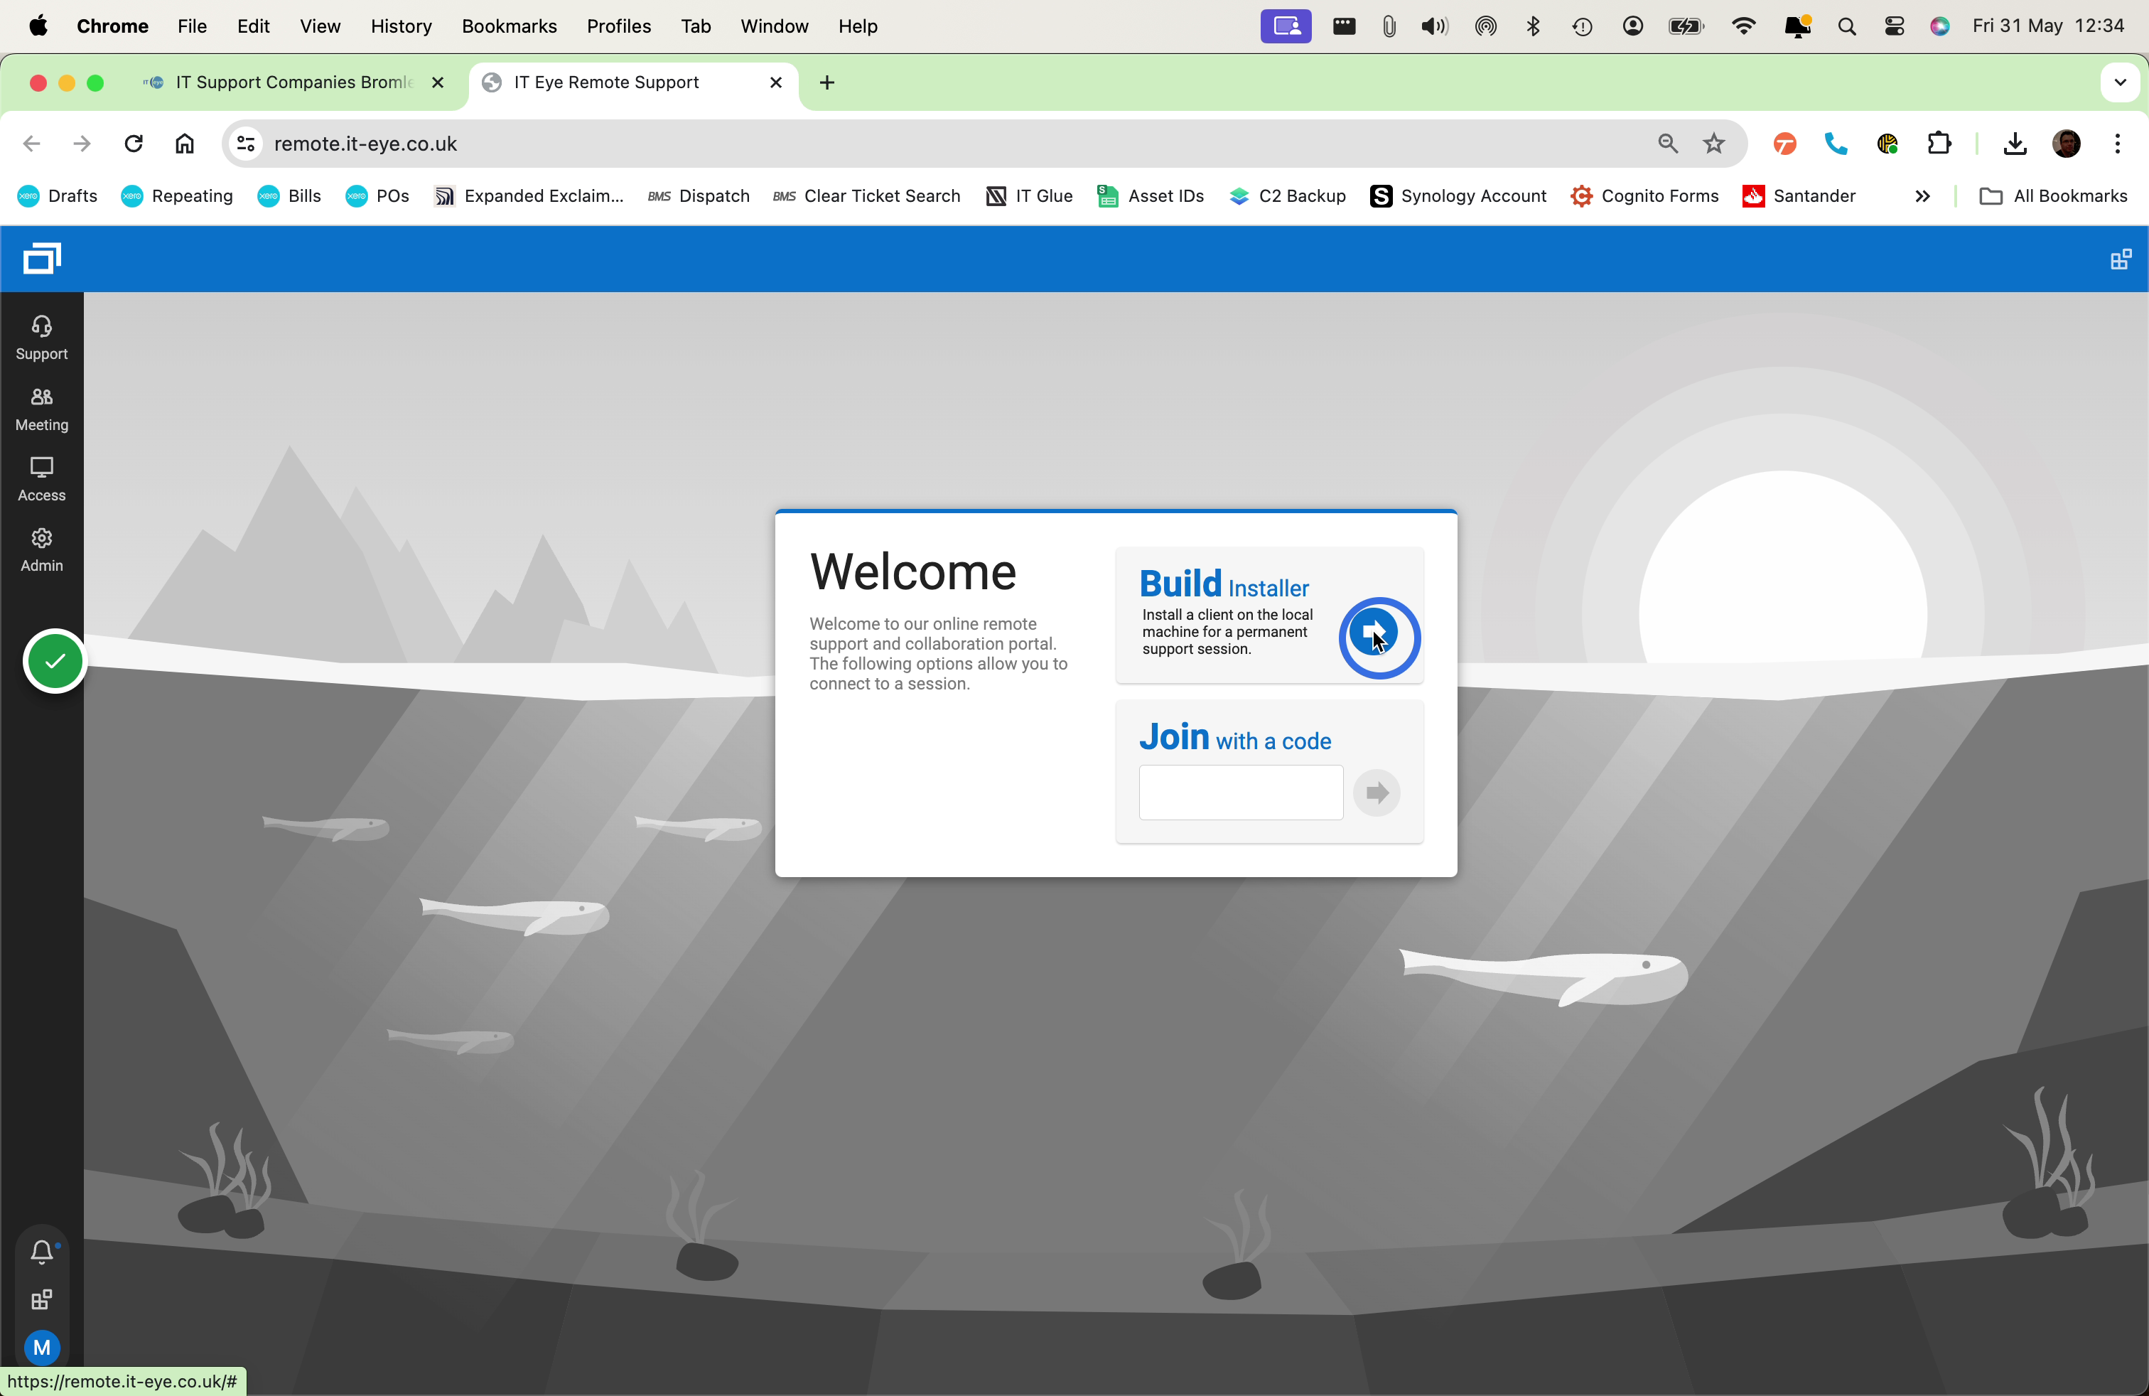Reload the page in Chrome
Screen dimensions: 2149x1396
tap(134, 144)
